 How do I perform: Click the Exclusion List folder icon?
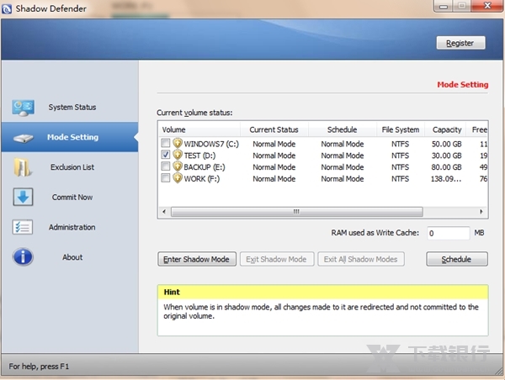pos(23,167)
